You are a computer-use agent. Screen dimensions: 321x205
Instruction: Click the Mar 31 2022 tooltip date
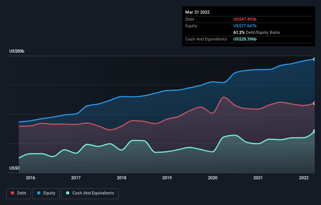197,12
